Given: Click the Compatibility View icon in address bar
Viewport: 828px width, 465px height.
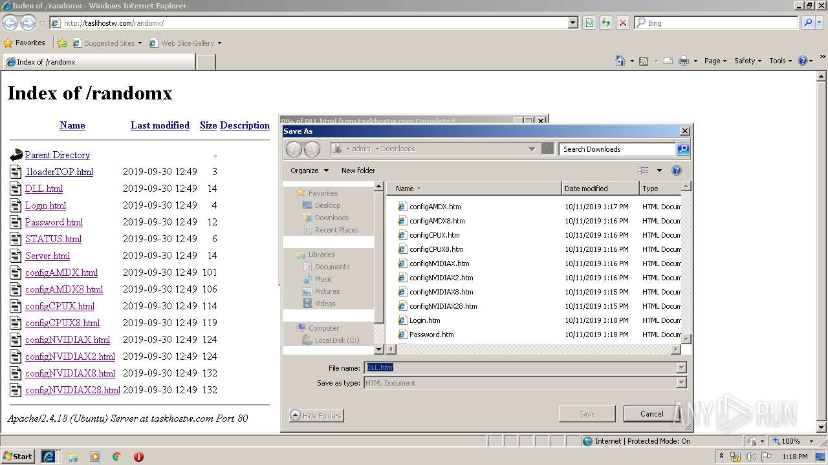Looking at the screenshot, I should tap(589, 23).
